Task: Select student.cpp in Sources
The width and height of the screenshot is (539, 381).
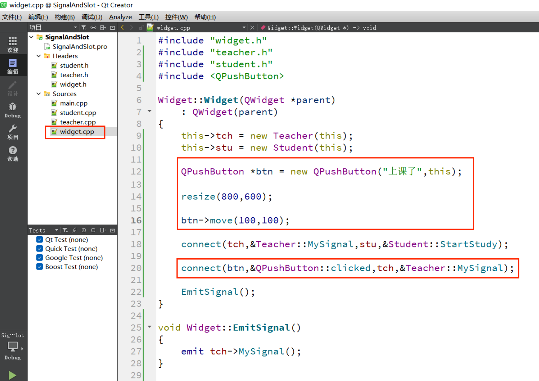Action: (78, 113)
